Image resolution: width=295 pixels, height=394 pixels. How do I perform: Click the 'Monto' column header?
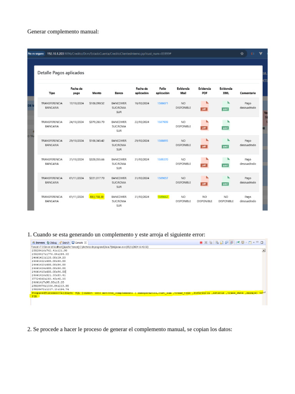coord(97,93)
